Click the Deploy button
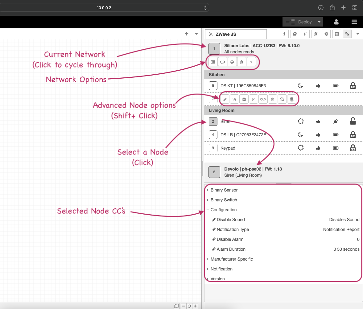This screenshot has height=309, width=363. (x=299, y=22)
